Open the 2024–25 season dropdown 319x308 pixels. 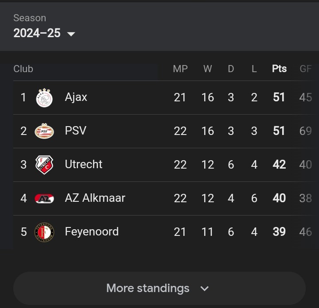coord(44,33)
